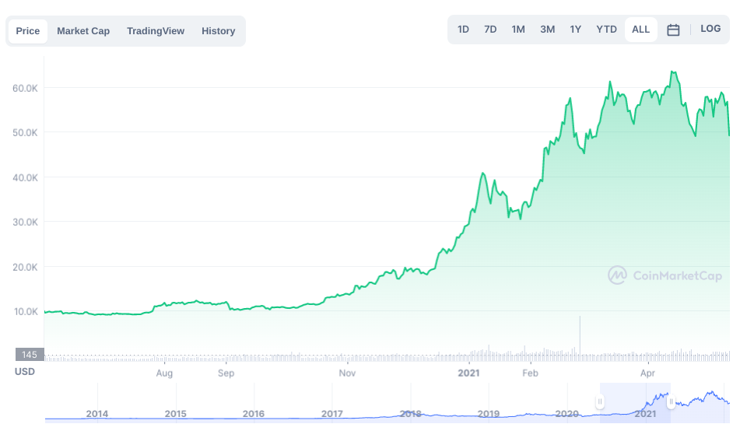Click the 2014 label in overview timeline

pyautogui.click(x=97, y=414)
